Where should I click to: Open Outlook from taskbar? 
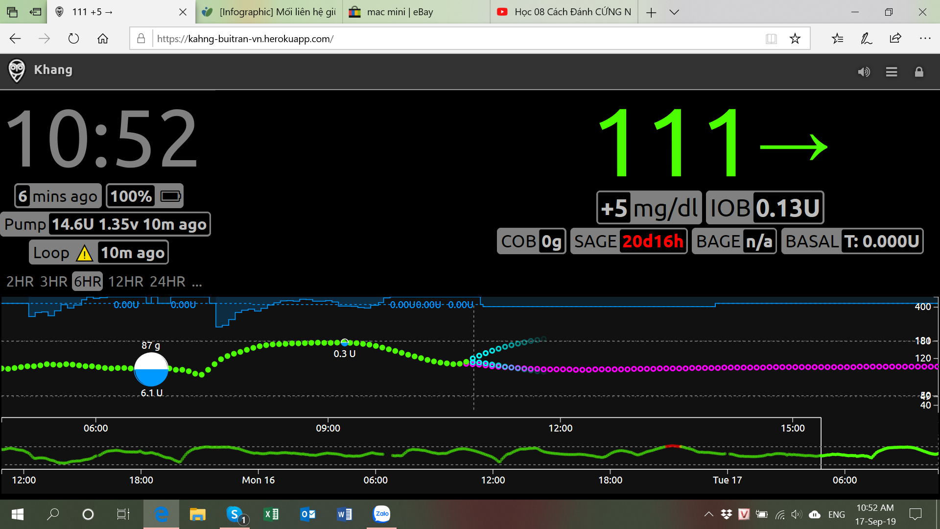pyautogui.click(x=308, y=514)
